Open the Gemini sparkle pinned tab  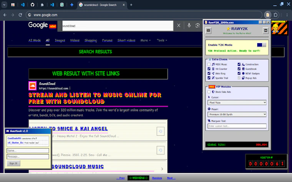(72, 5)
